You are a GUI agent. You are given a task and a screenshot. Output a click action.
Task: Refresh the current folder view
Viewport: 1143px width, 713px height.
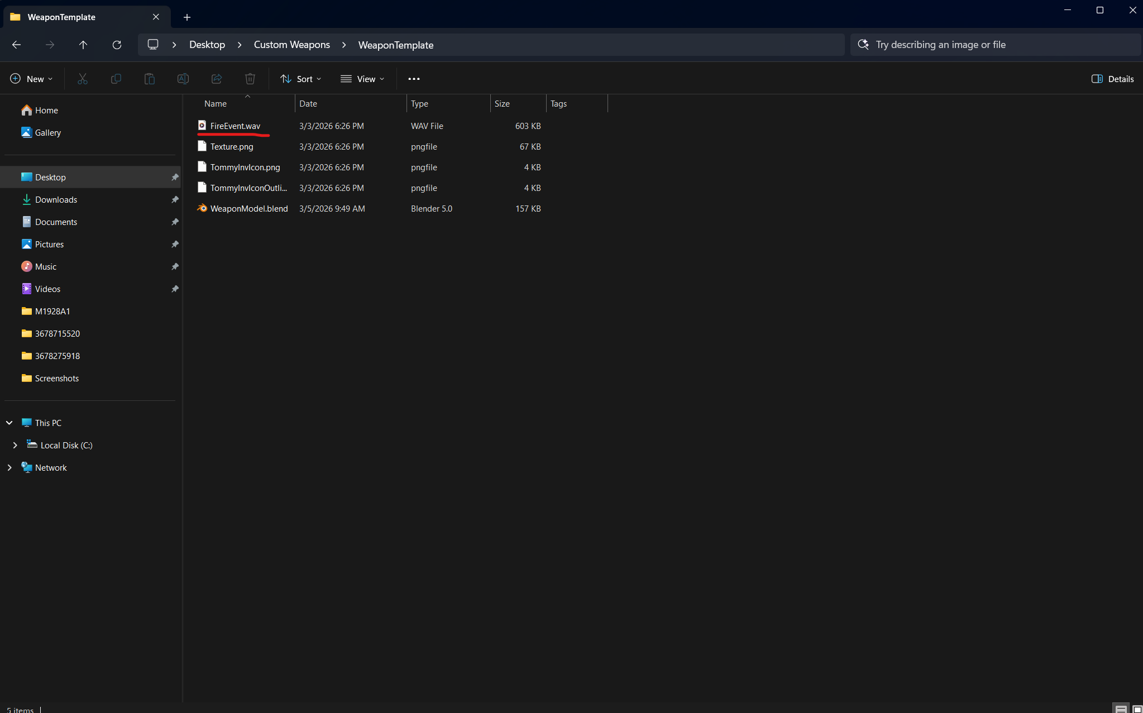click(117, 45)
